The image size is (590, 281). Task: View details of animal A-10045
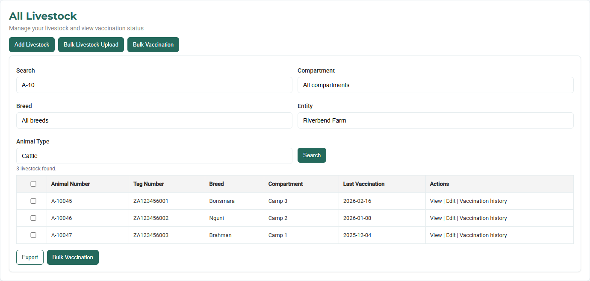[436, 201]
